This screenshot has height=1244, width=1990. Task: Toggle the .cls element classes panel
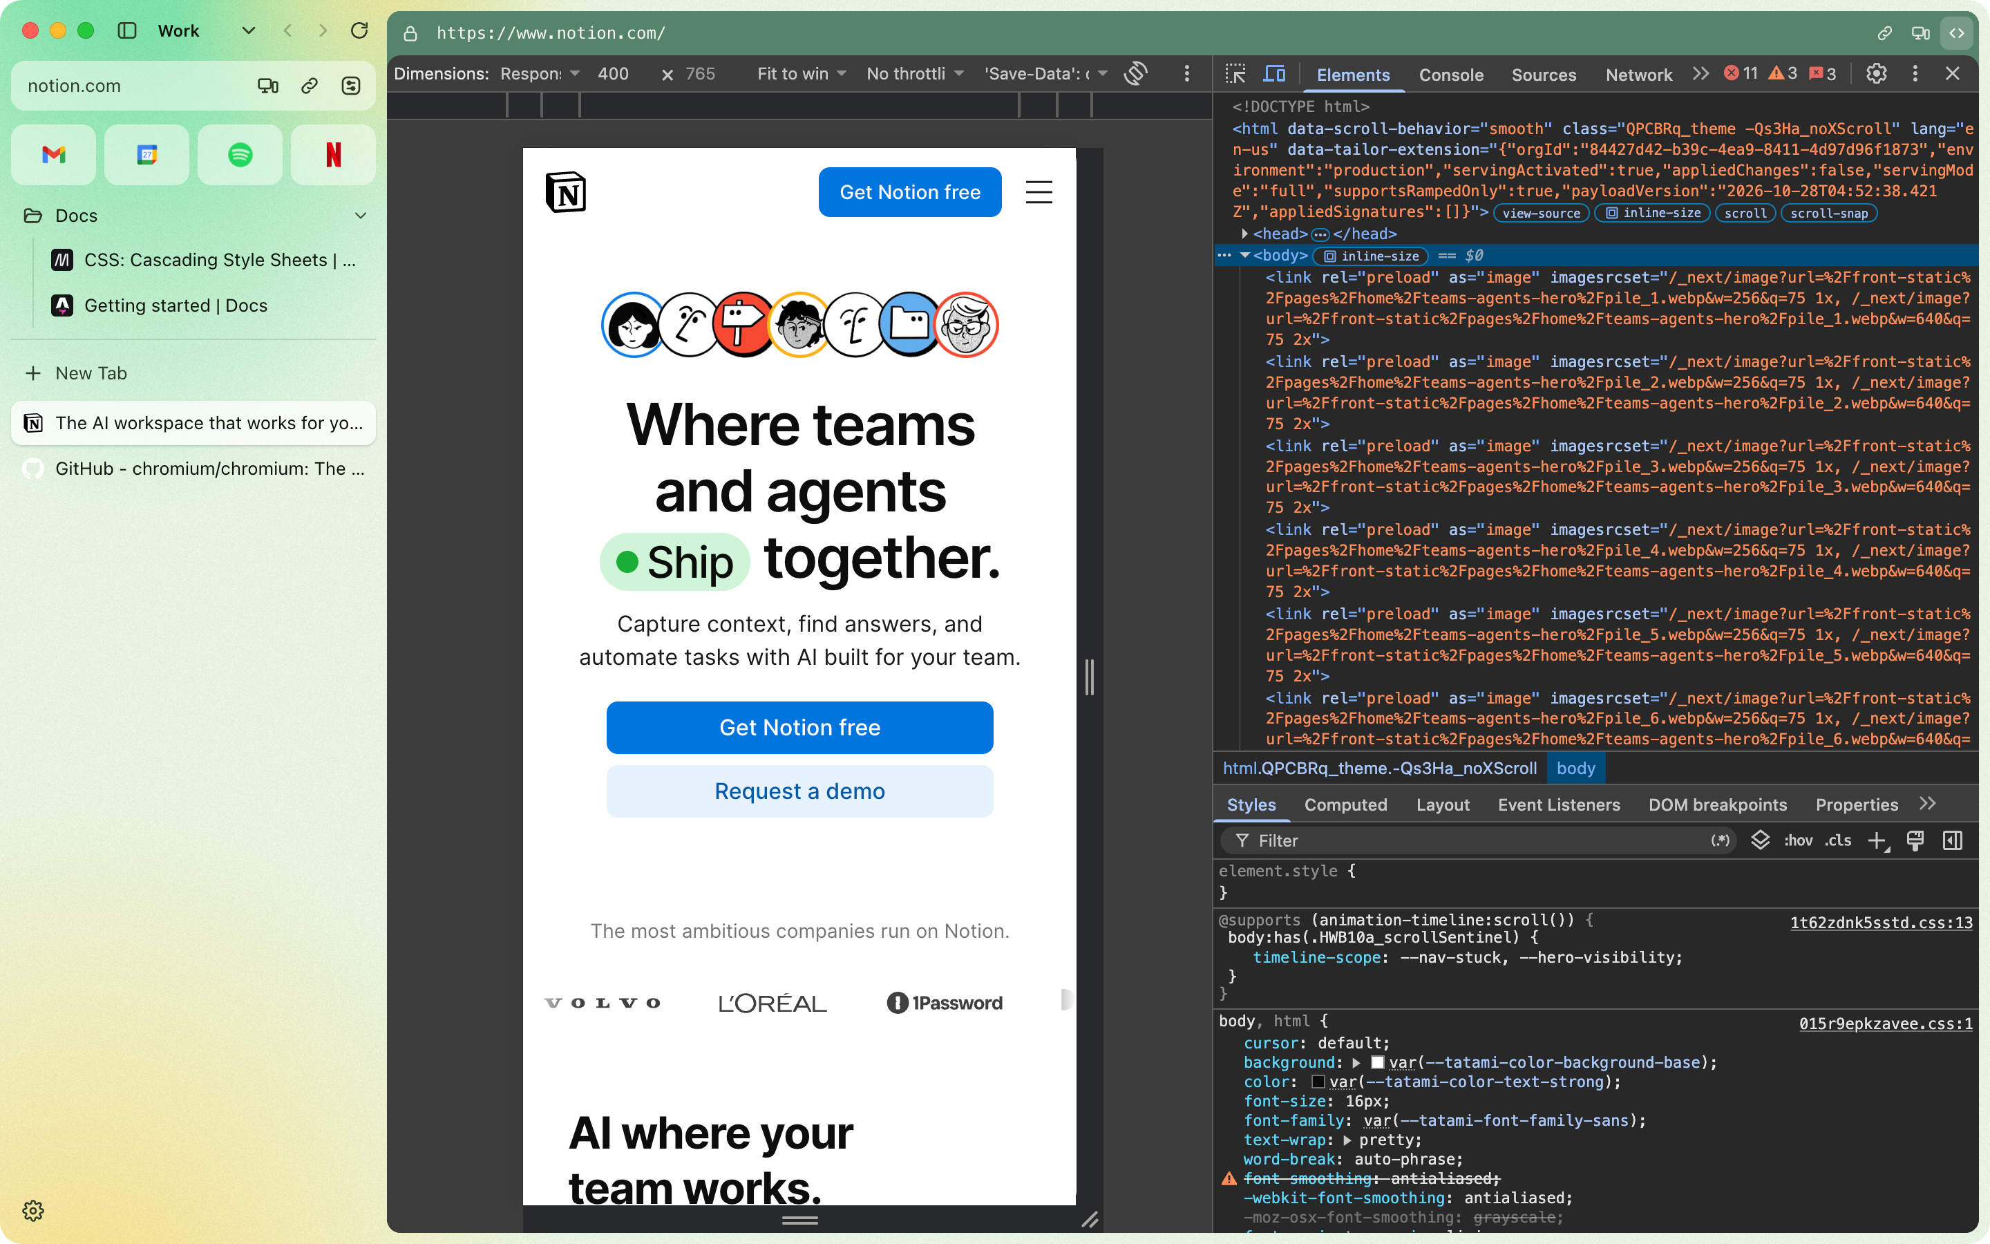[x=1838, y=840]
